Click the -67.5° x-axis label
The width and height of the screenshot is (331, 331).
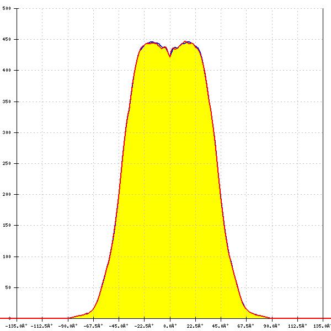click(x=93, y=326)
